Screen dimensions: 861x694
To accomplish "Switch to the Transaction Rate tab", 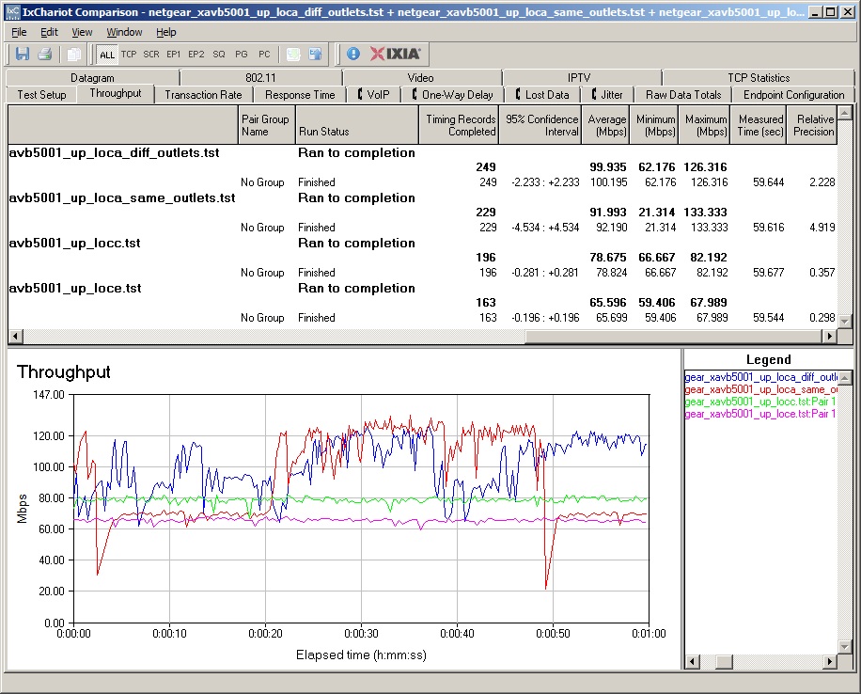I will click(x=203, y=95).
